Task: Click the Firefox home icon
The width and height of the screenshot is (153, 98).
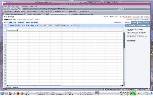Action: pyautogui.click(x=19, y=9)
